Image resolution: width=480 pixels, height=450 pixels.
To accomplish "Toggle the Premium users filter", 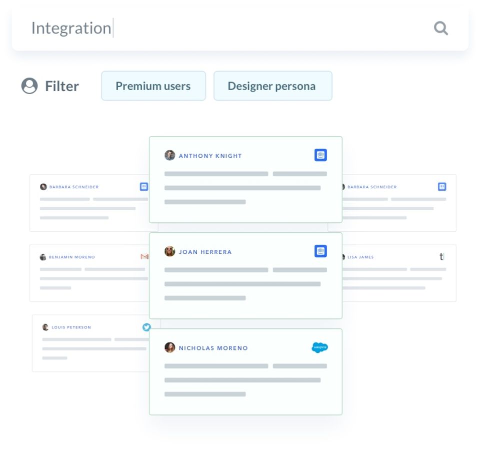I will (153, 86).
